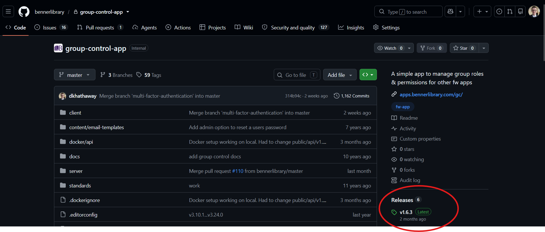Open the create new plus dropdown
The image size is (545, 232).
coord(482,11)
